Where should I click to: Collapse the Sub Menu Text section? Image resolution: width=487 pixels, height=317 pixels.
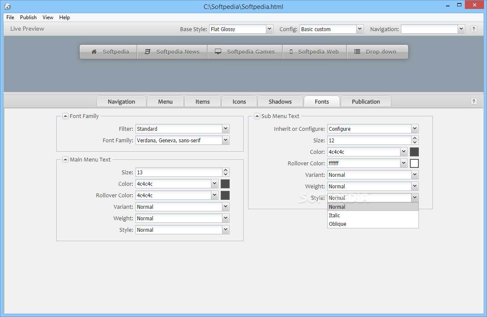click(x=257, y=116)
